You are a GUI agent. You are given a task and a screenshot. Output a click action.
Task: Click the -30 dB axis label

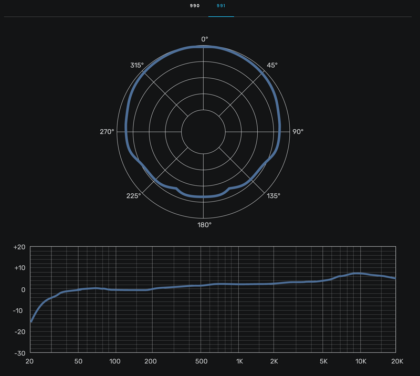click(x=19, y=352)
